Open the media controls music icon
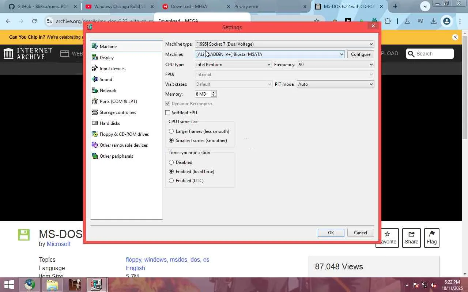This screenshot has width=468, height=292. [420, 21]
